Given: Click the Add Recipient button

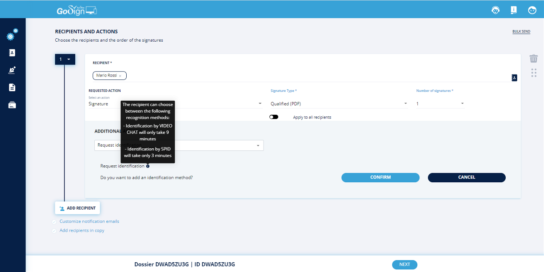Looking at the screenshot, I should 77,208.
